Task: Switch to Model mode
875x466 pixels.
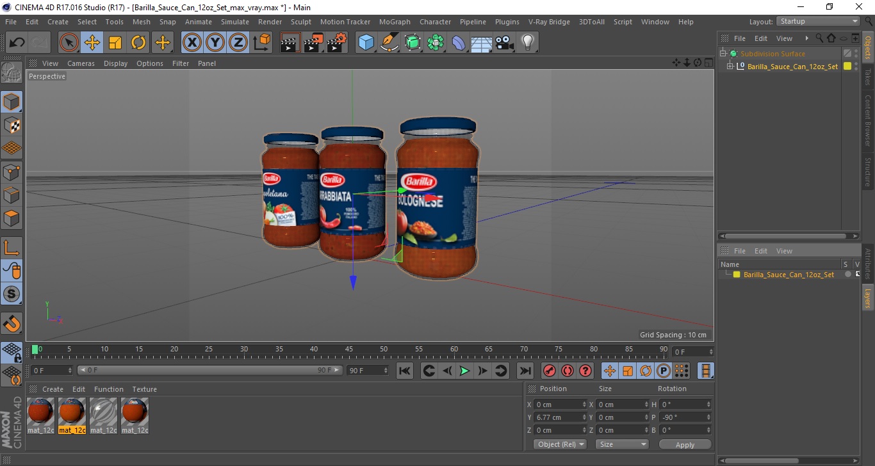Action: pyautogui.click(x=12, y=102)
